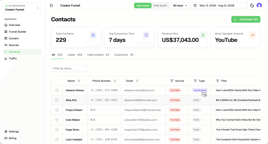Sort by Phone Number column arrows
The width and height of the screenshot is (268, 144).
[x=115, y=81]
